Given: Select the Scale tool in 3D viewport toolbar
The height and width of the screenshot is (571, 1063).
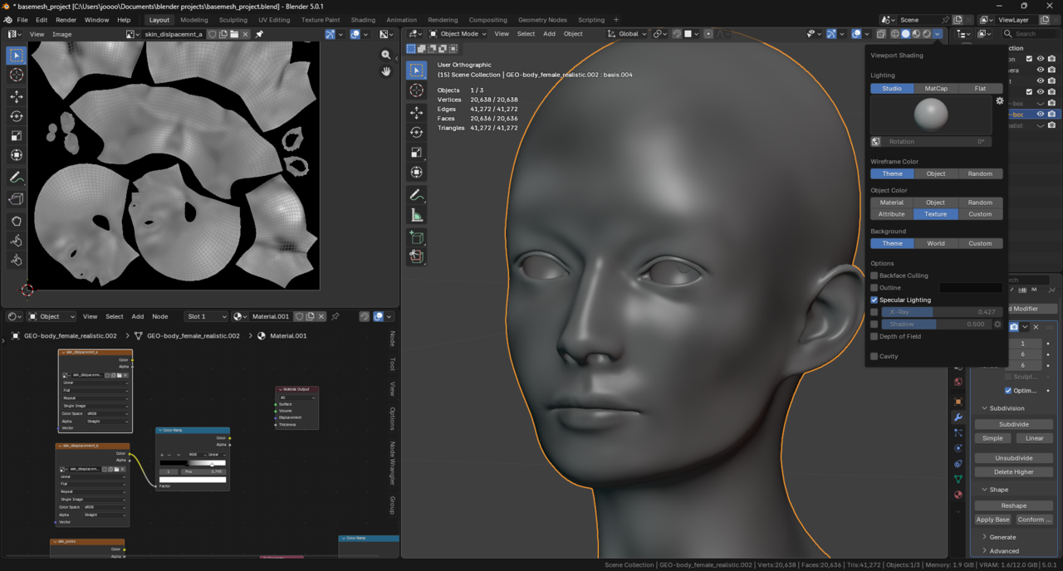Looking at the screenshot, I should pos(417,153).
